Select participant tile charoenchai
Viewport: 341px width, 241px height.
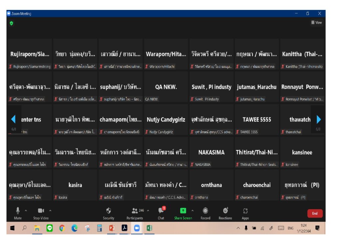pos(257,185)
